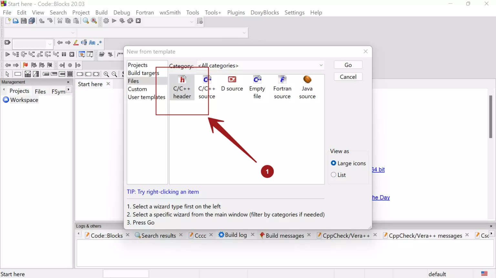The height and width of the screenshot is (278, 496).
Task: Select Custom in the wizard type list
Action: coord(137,89)
